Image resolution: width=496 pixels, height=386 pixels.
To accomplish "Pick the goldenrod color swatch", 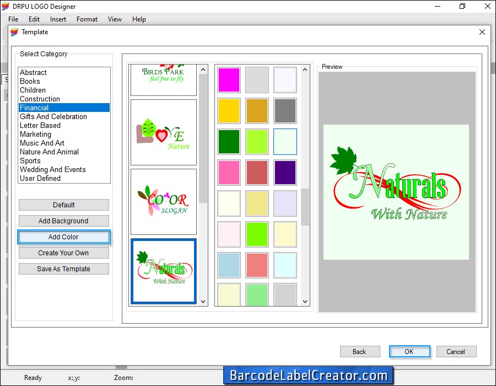I will pyautogui.click(x=257, y=111).
